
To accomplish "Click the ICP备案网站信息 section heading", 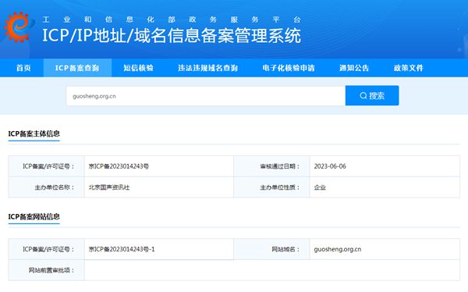I will pyautogui.click(x=34, y=216).
